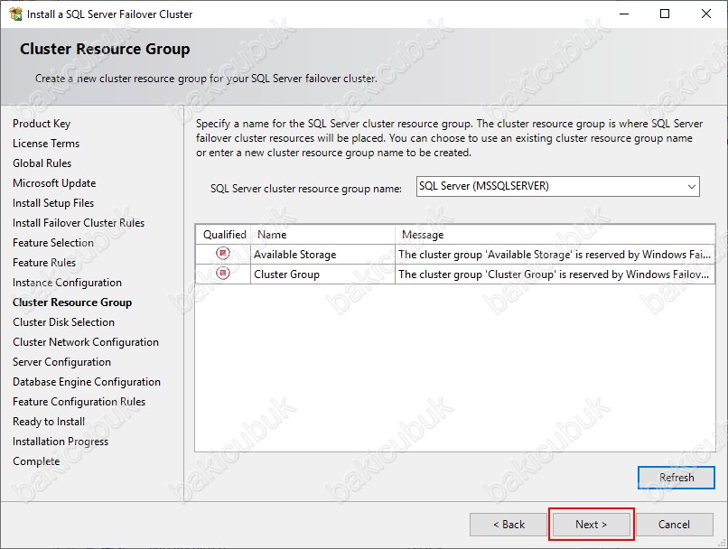Open the Install Failover Cluster Rules step
The image size is (728, 549).
click(x=79, y=223)
